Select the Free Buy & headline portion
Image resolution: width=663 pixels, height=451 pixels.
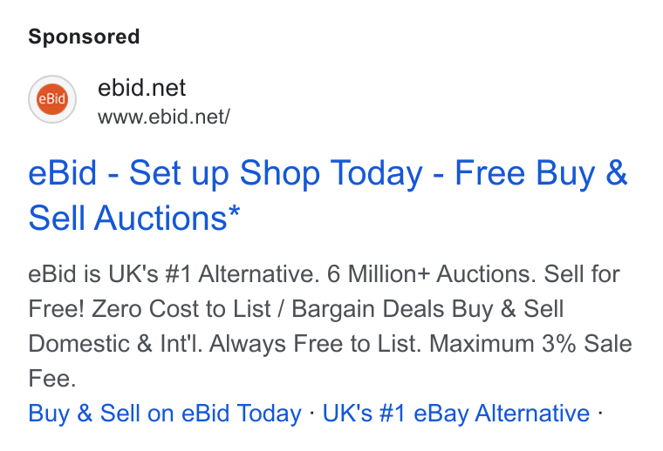(541, 172)
